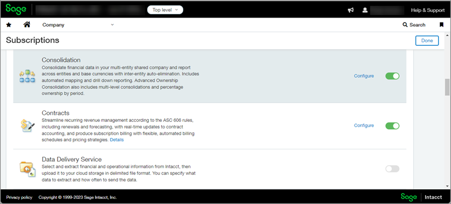Screen dimensions: 451x204
Task: Click the Contracts heading
Action: tap(55, 113)
